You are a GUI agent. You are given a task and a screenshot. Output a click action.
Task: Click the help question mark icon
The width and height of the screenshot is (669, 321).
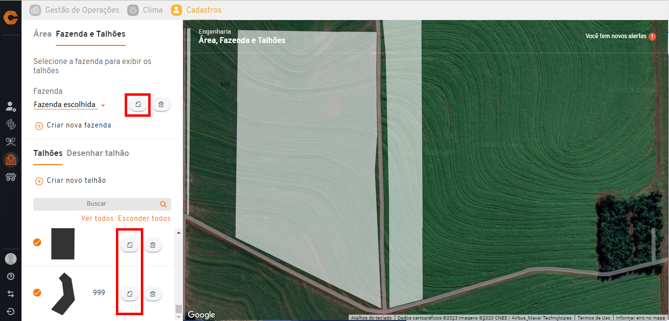click(x=11, y=277)
